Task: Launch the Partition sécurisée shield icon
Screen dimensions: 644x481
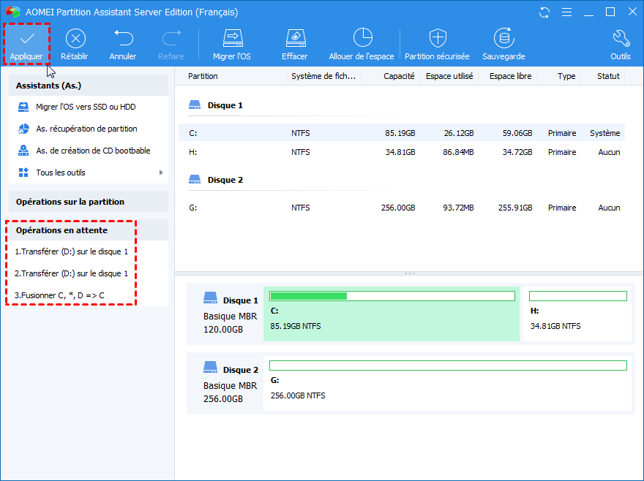Action: (437, 39)
